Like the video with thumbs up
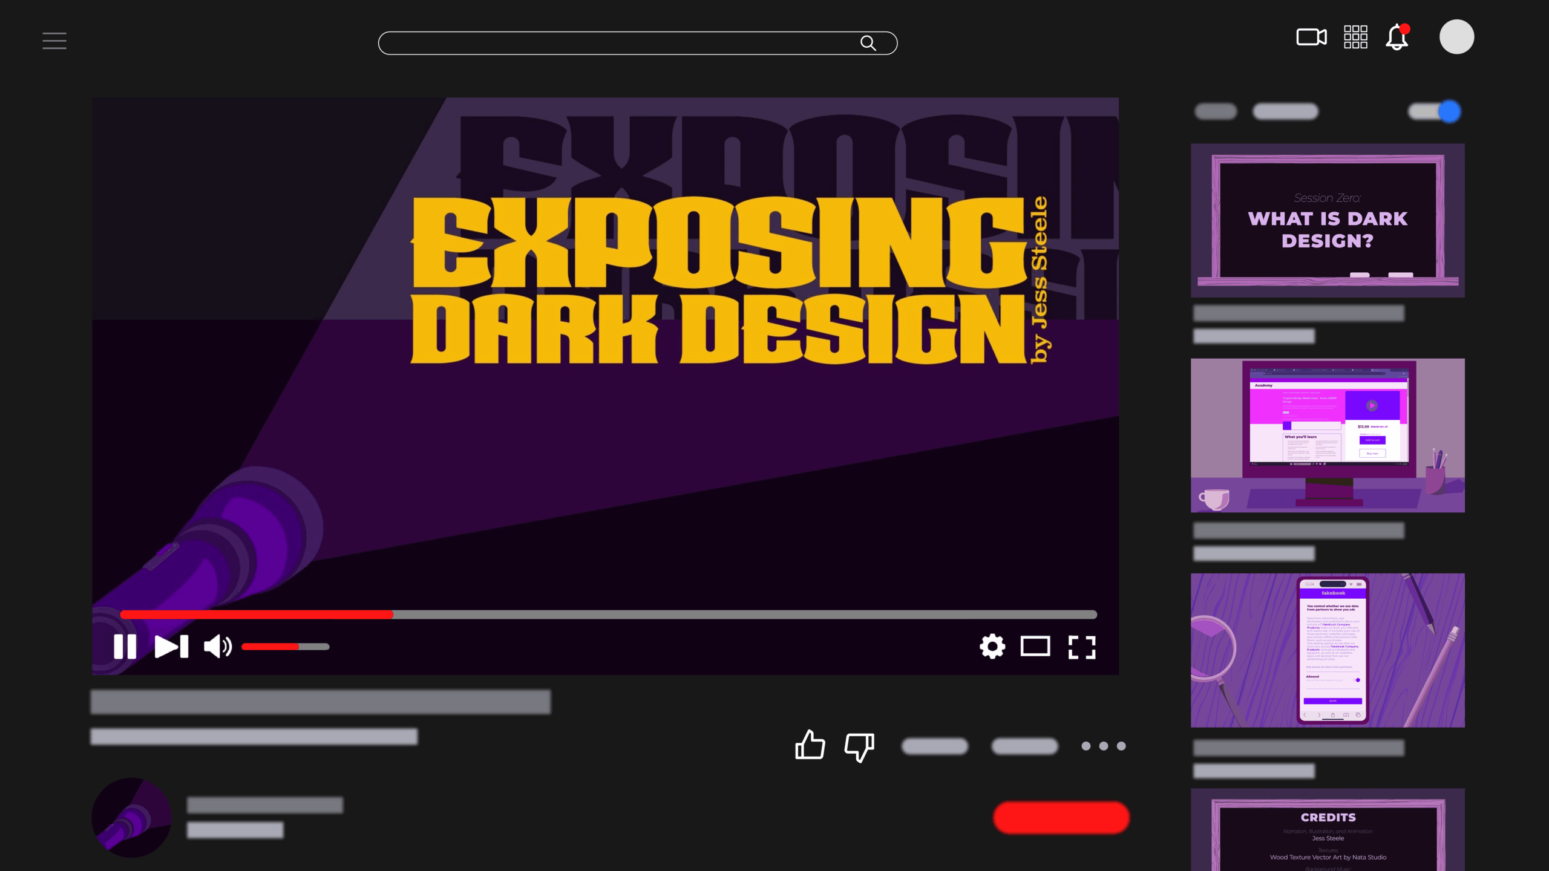 pyautogui.click(x=810, y=745)
